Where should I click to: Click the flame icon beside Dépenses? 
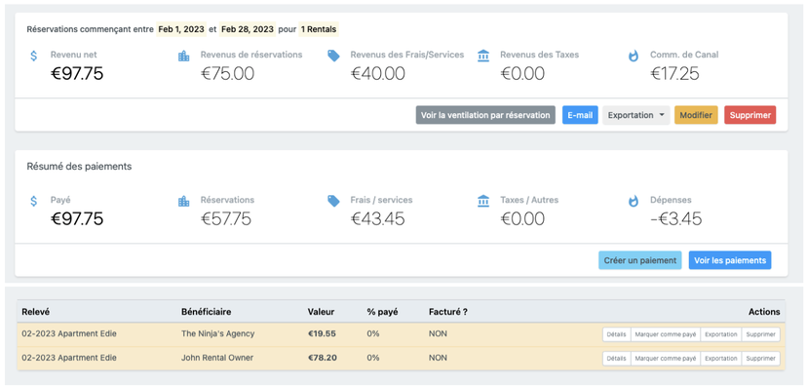634,201
